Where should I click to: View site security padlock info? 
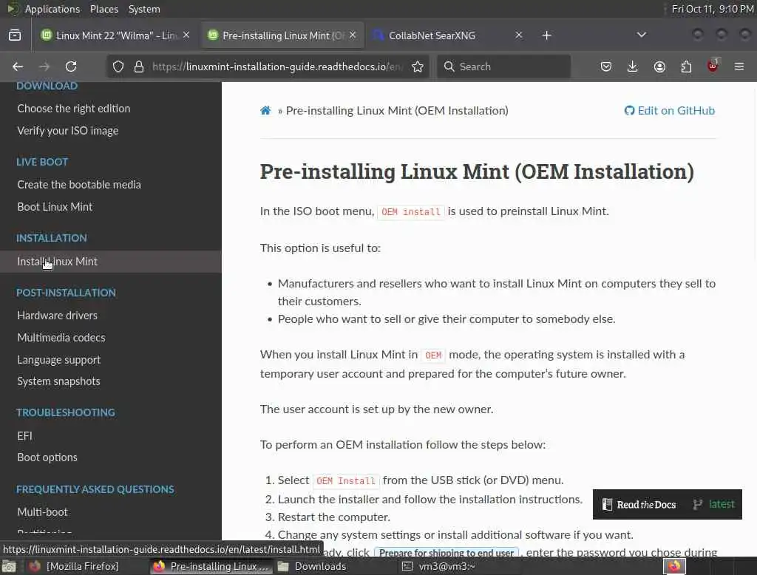139,67
